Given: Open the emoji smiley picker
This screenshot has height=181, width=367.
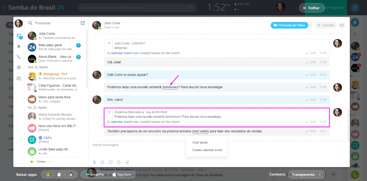Looking at the screenshot, I should point(119,162).
